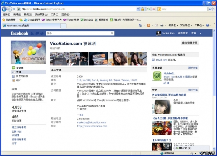217x156 pixels.
Task: Open the recent pages dropdown beside the forward arrow
Action: [x=14, y=9]
